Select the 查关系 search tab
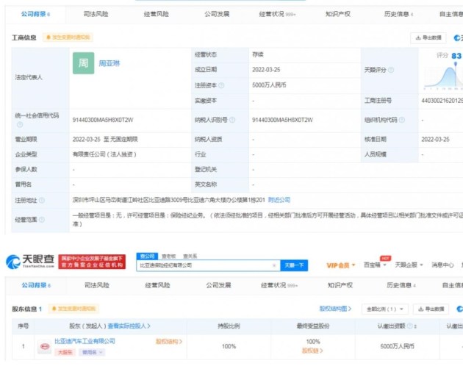 (190, 256)
